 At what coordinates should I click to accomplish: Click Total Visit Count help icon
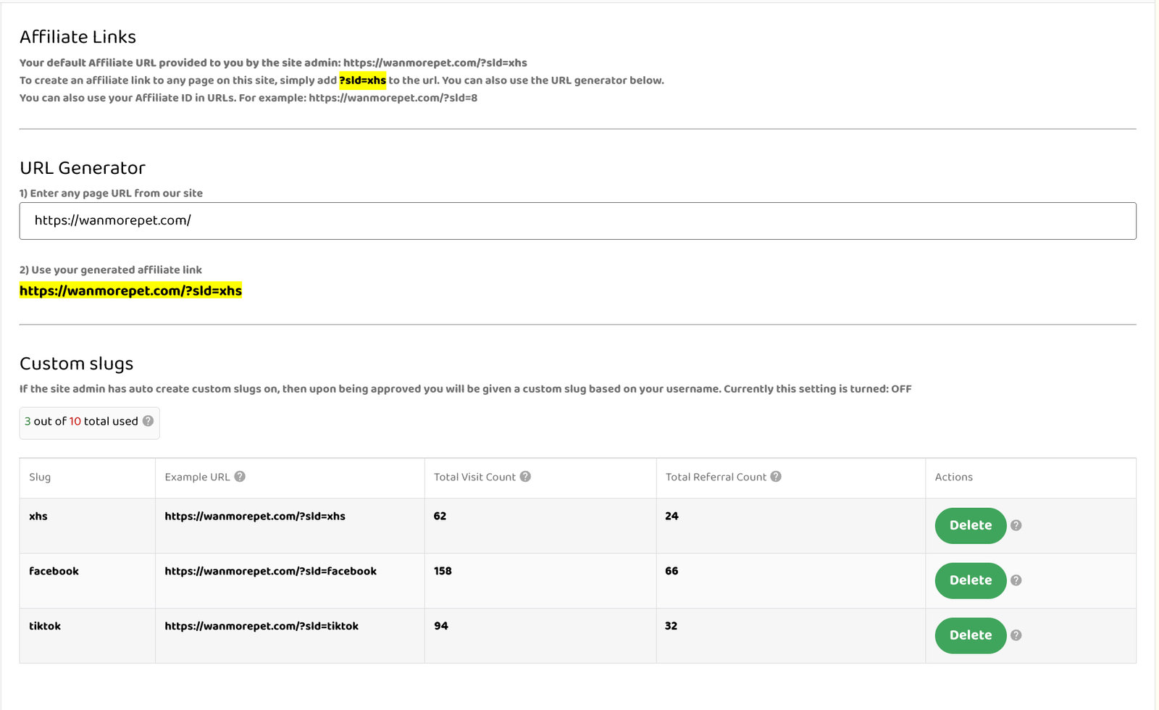(x=525, y=477)
